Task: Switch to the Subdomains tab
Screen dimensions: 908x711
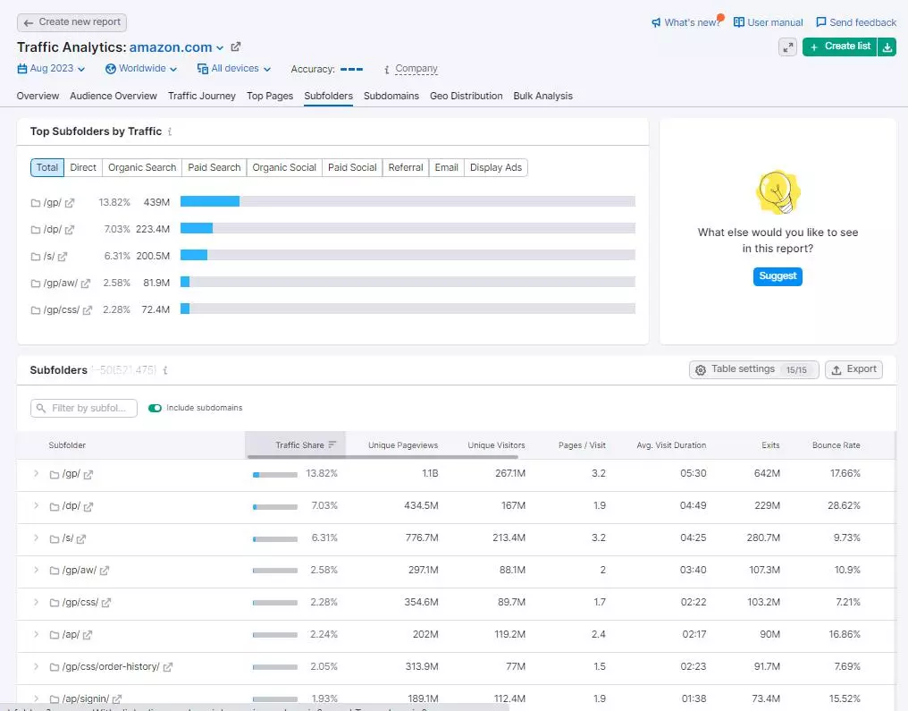Action: [x=391, y=97]
